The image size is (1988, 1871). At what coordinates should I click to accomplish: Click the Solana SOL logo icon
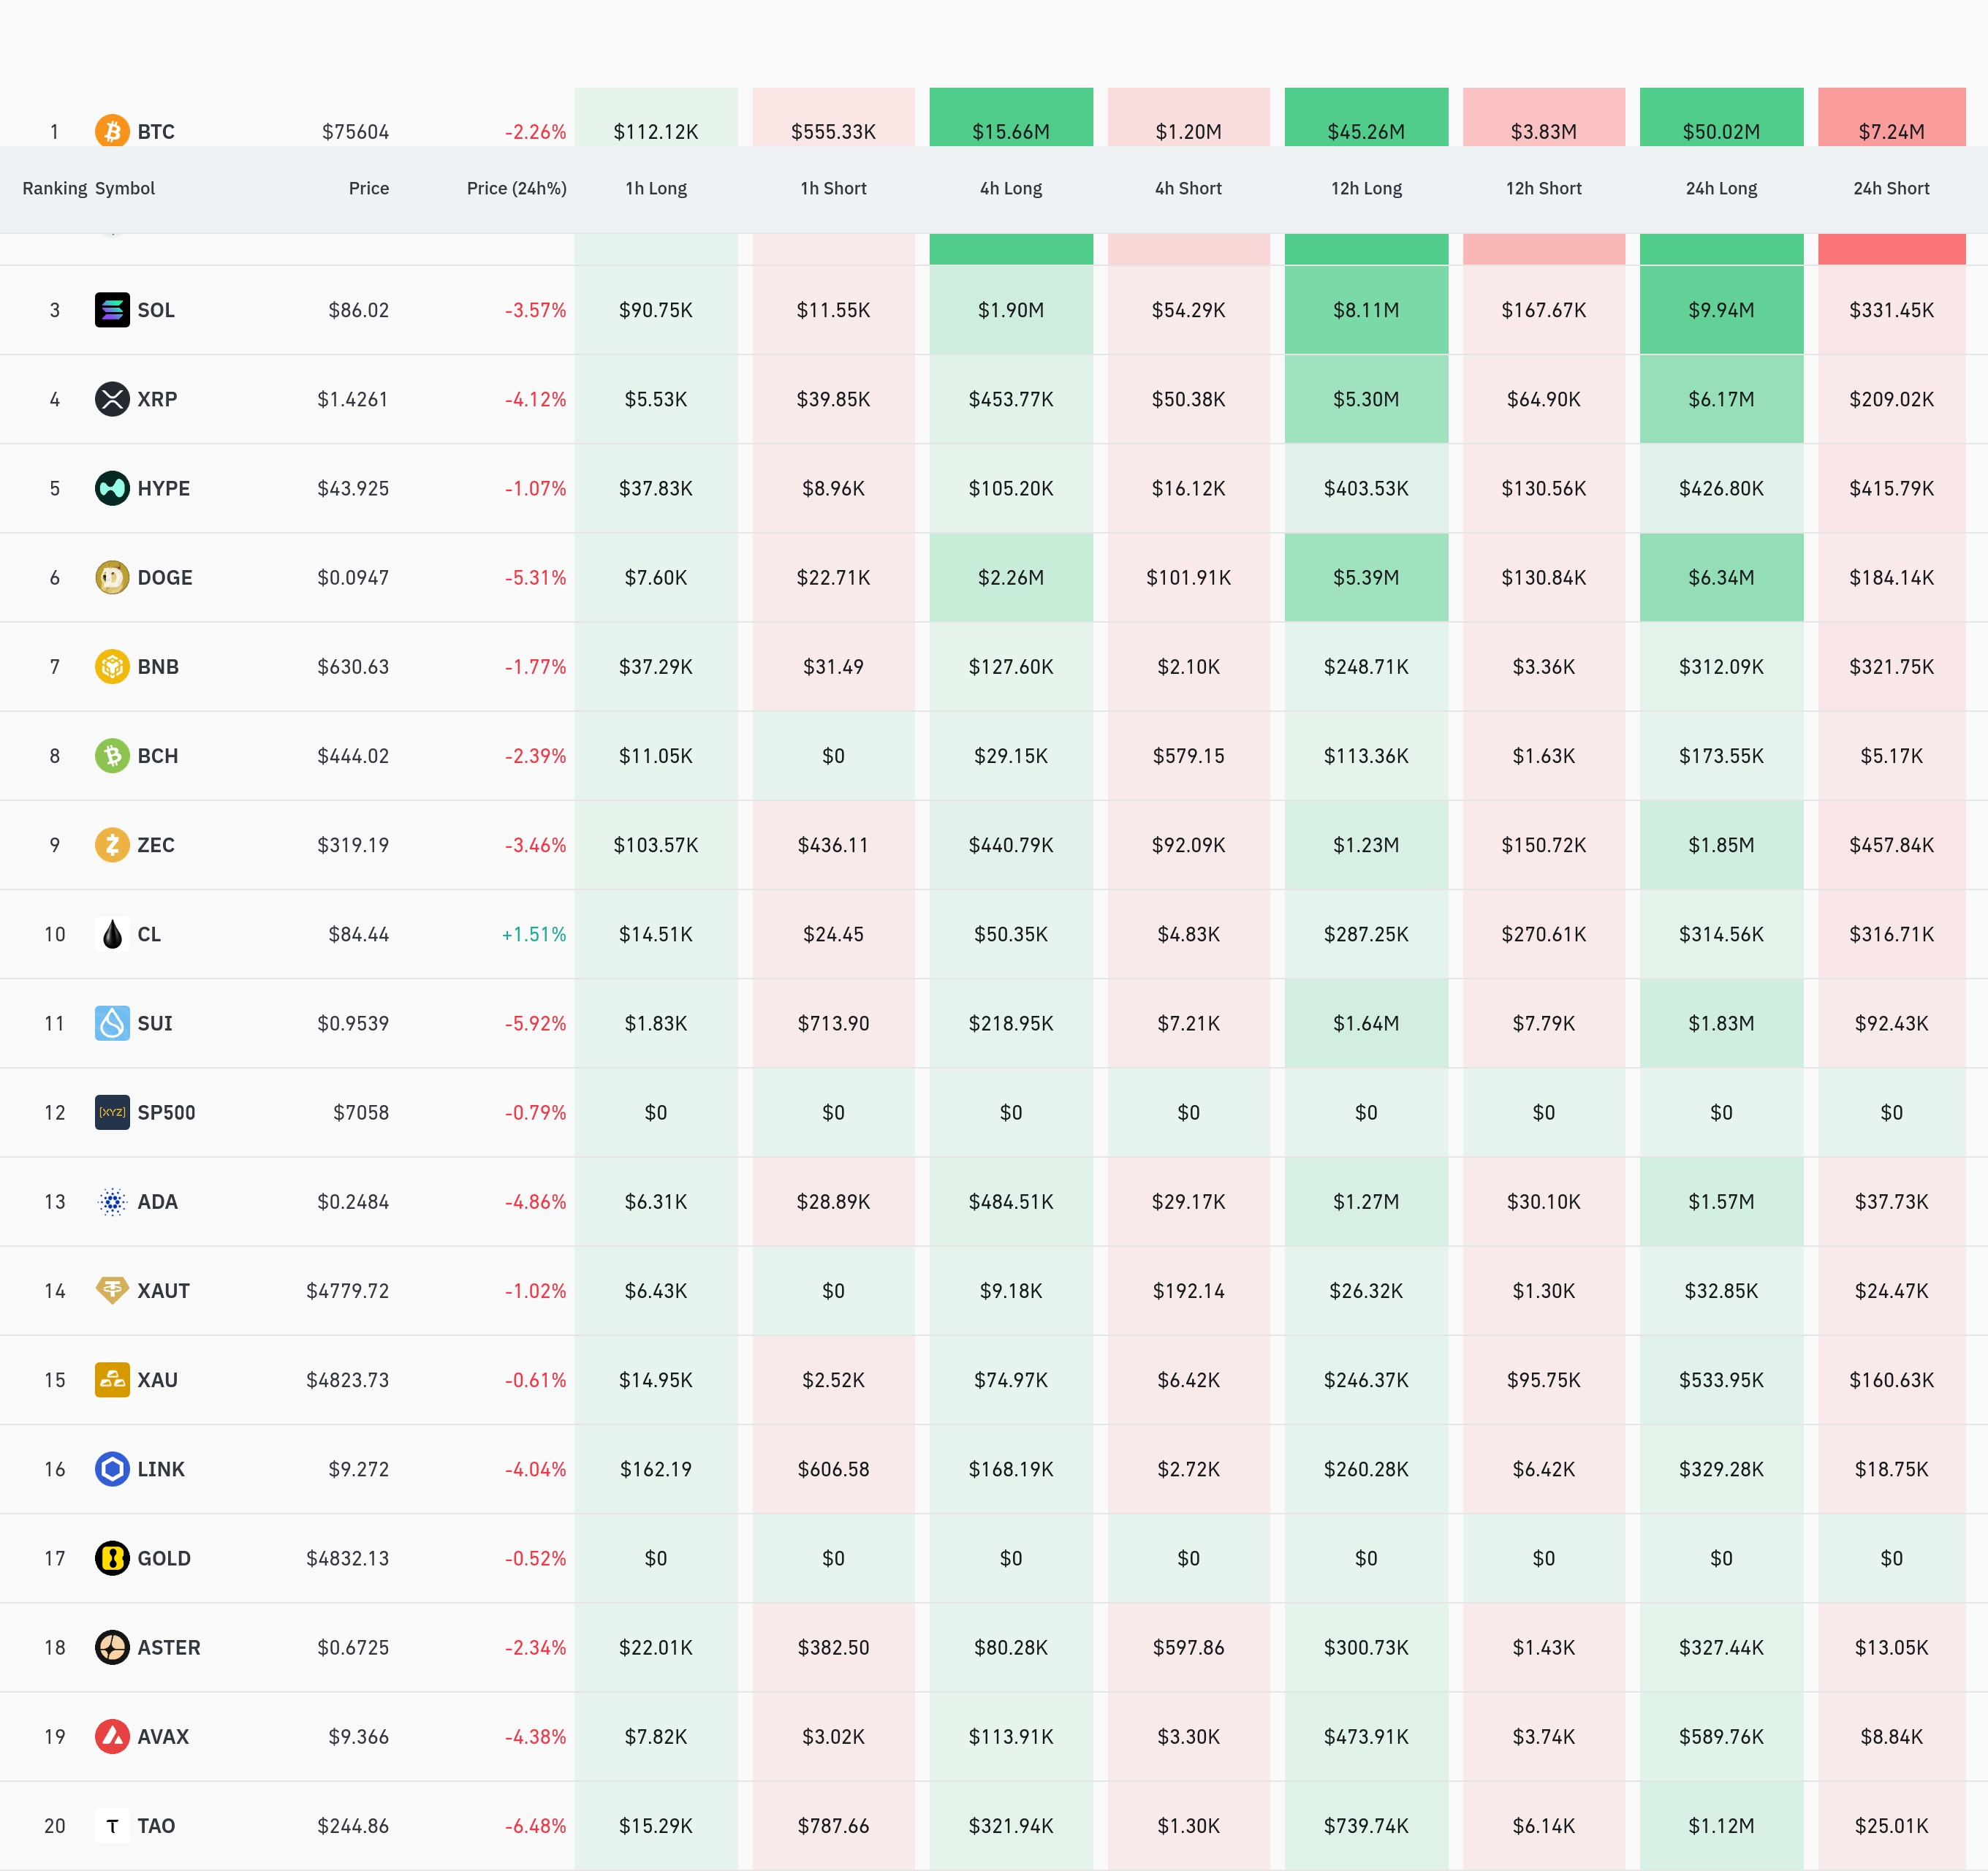coord(112,310)
